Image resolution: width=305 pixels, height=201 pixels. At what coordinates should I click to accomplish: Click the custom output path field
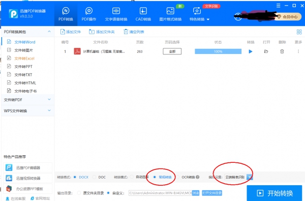coord(161,193)
